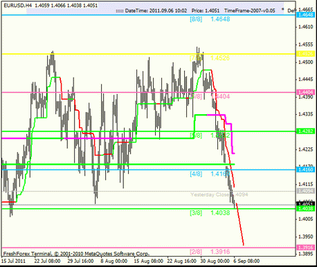
Task: Select the pink 1.3916 price tag
Action: [x=306, y=248]
